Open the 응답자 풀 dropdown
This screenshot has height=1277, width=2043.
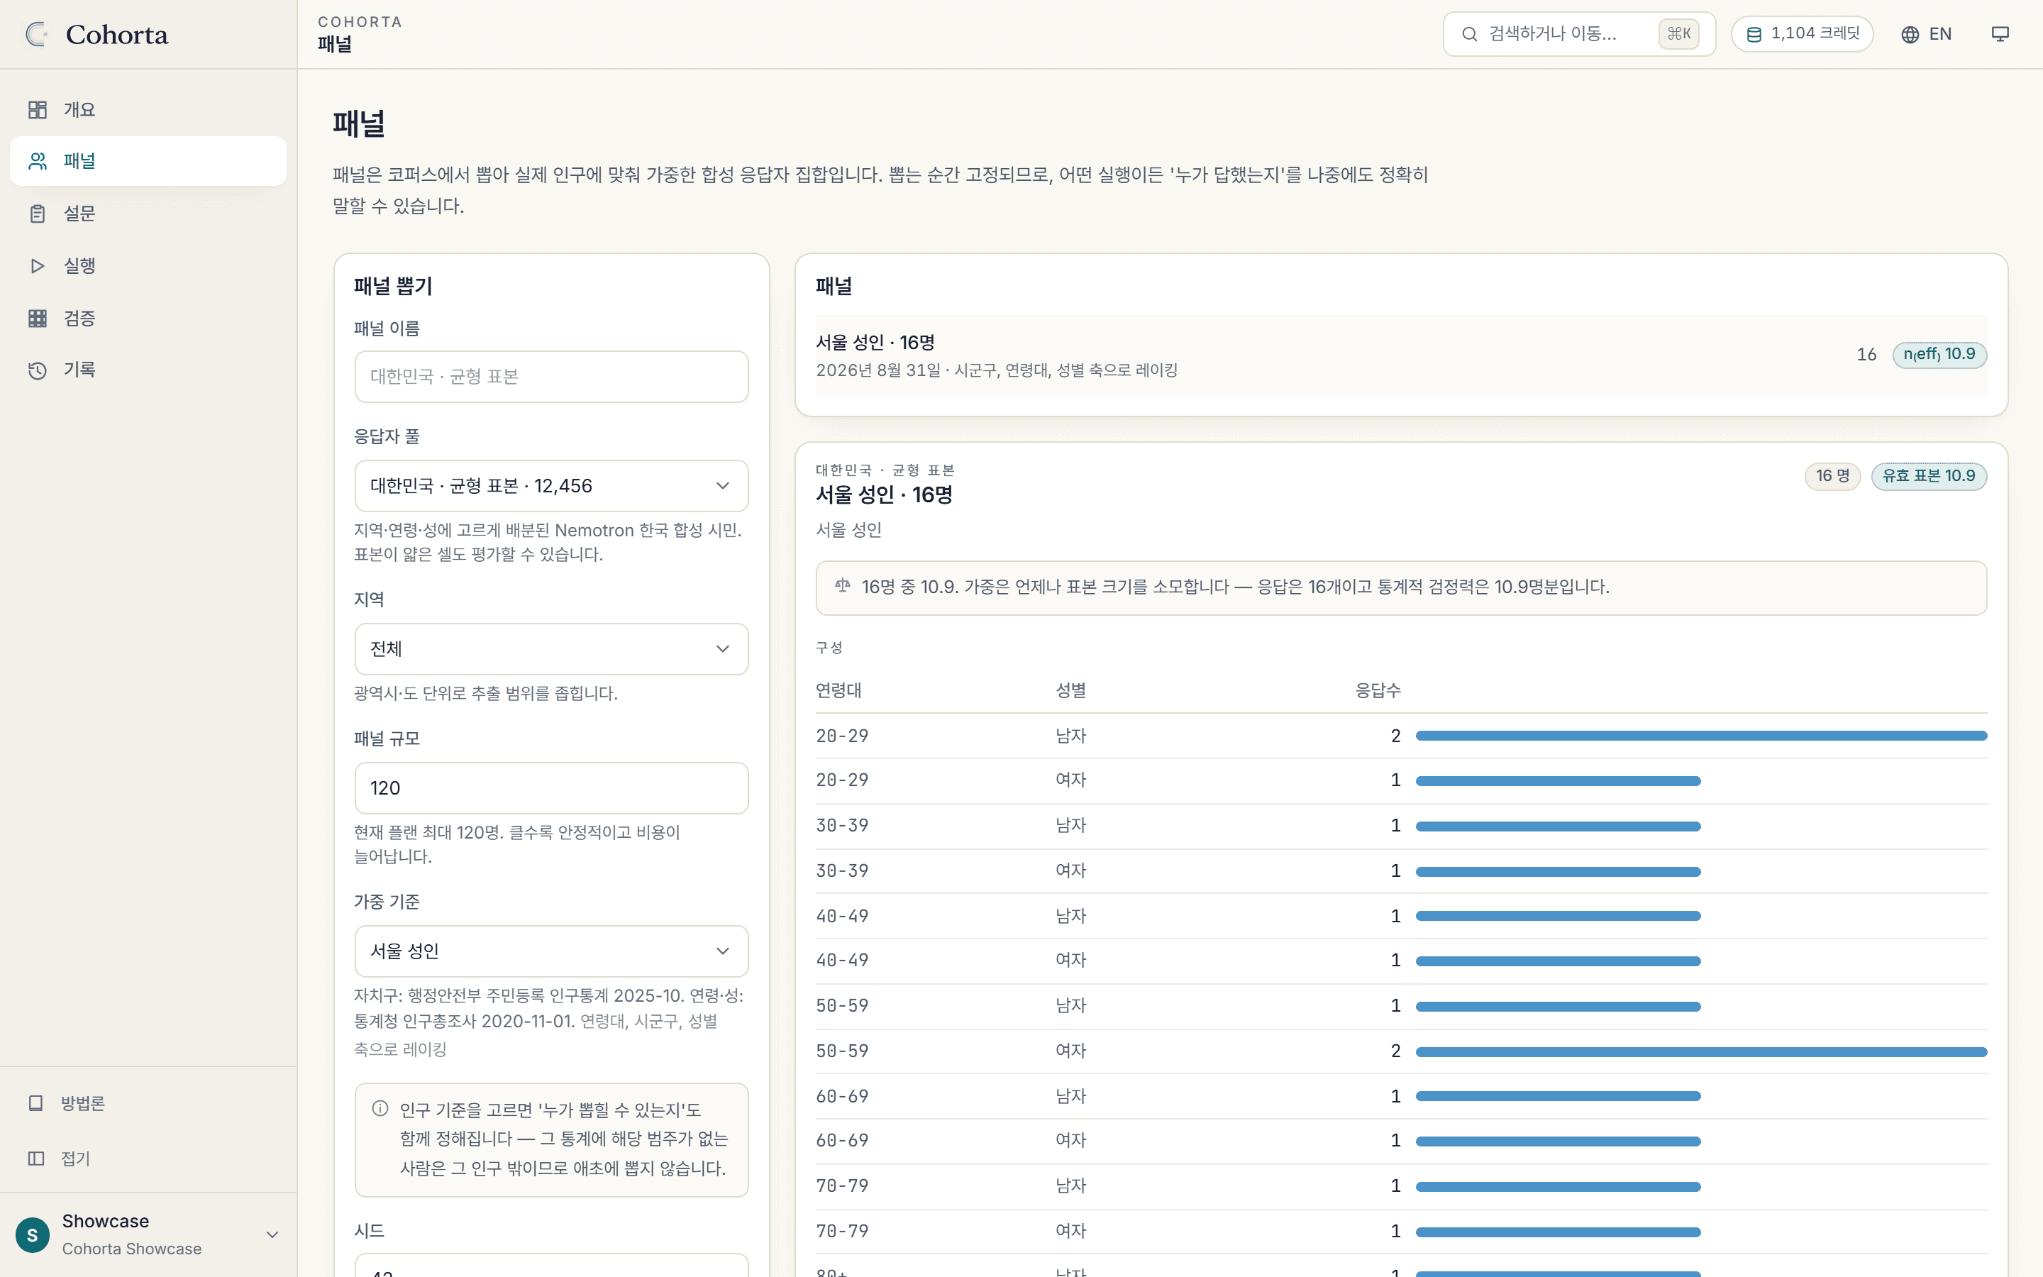click(x=551, y=486)
